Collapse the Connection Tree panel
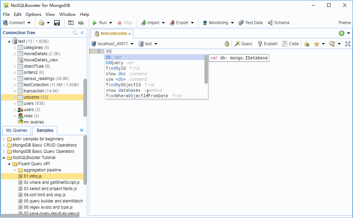This screenshot has height=218, width=353. [x=82, y=32]
